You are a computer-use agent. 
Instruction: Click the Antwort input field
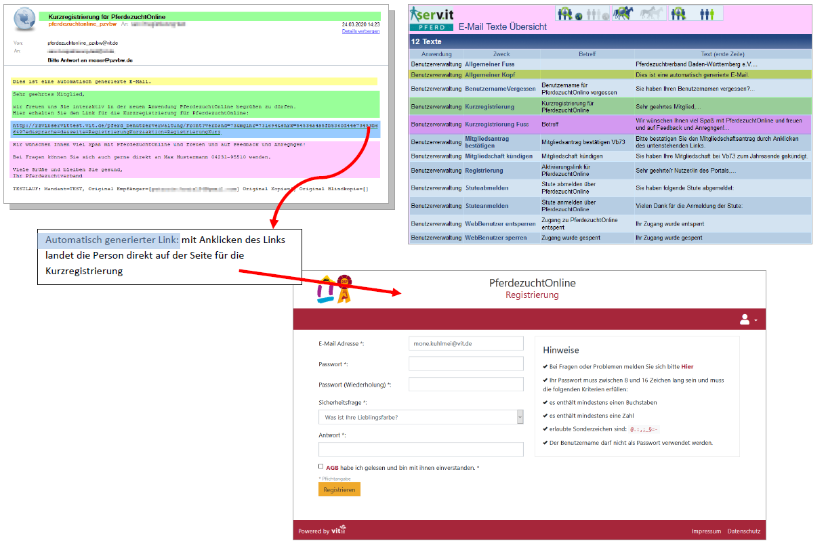421,450
